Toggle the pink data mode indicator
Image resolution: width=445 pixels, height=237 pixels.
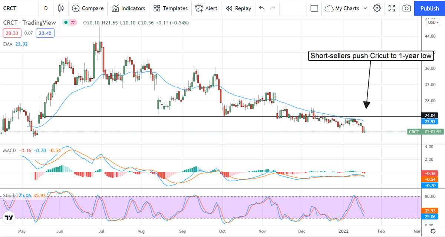[73, 23]
